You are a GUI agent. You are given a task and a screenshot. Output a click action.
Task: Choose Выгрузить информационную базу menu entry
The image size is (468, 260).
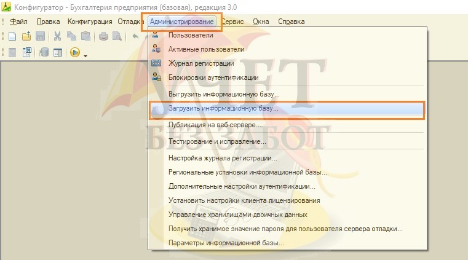224,95
